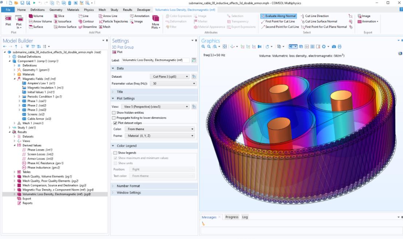The width and height of the screenshot is (403, 239).
Task: Take a snapshot with the camera icon
Action: coord(334,46)
